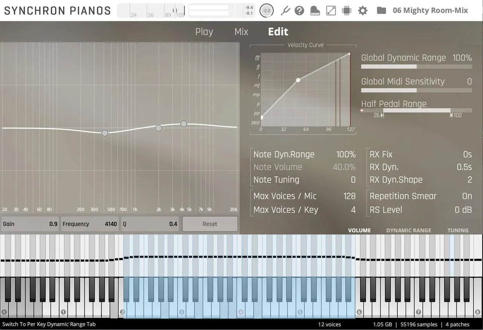
Task: Click the RX Dyn.Shape value
Action: (469, 180)
